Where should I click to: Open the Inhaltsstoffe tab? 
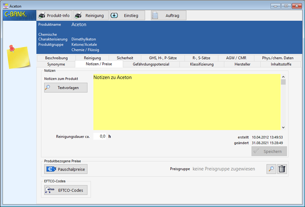click(282, 65)
